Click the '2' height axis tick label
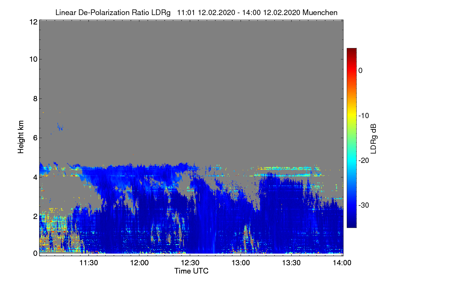Image resolution: width=451 pixels, height=301 pixels. (35, 216)
